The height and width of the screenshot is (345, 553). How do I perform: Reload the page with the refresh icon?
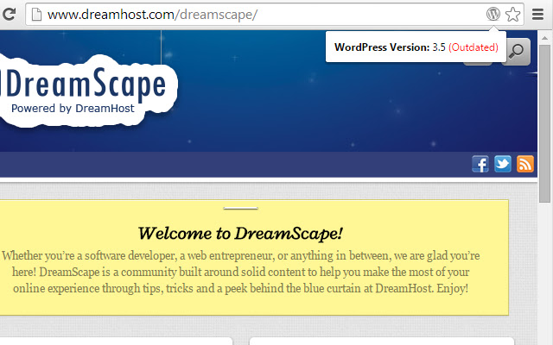(10, 14)
